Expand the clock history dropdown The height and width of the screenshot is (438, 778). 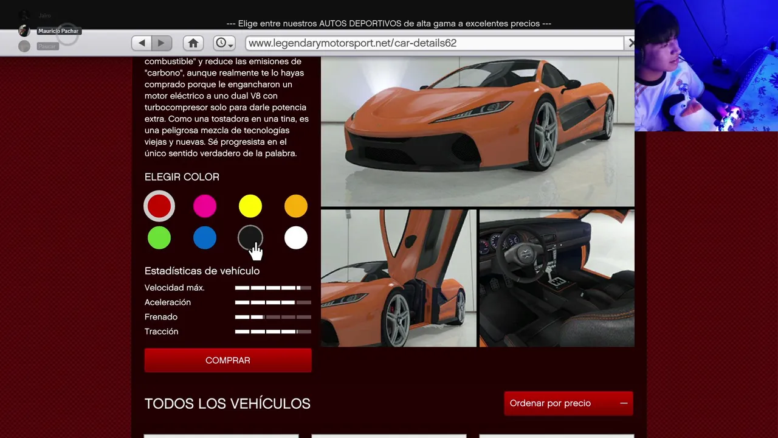coord(224,43)
